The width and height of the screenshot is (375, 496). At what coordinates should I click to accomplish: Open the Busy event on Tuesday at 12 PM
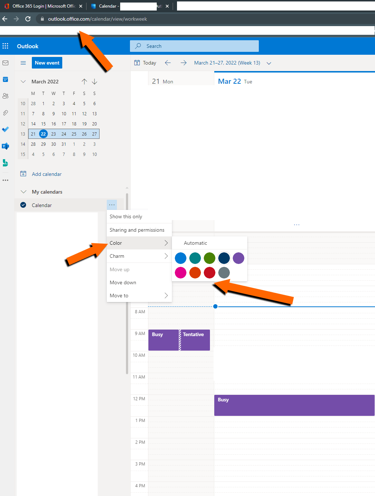tap(294, 405)
